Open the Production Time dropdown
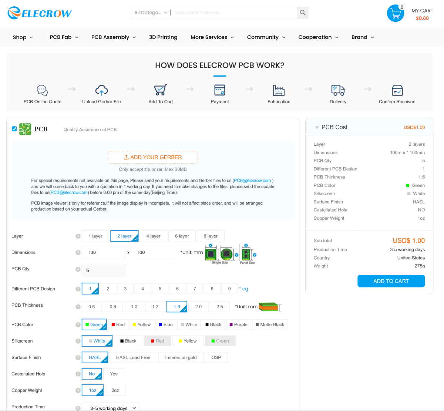This screenshot has width=444, height=411. click(110, 408)
